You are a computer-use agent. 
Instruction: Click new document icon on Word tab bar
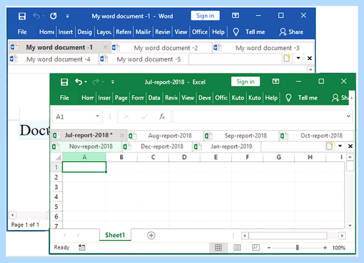coord(287,58)
